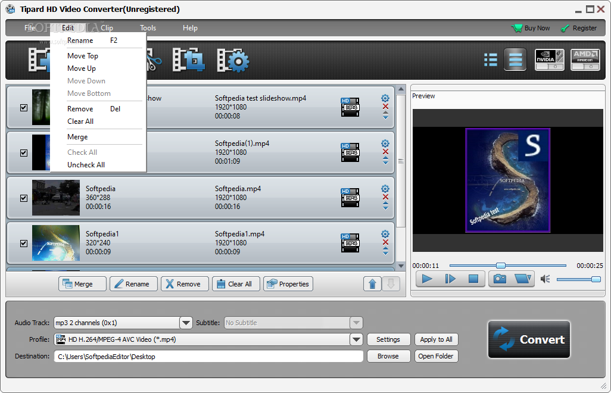611x393 pixels.
Task: Click HD MP4 format icon for Softpedia.mp4
Action: 350,198
